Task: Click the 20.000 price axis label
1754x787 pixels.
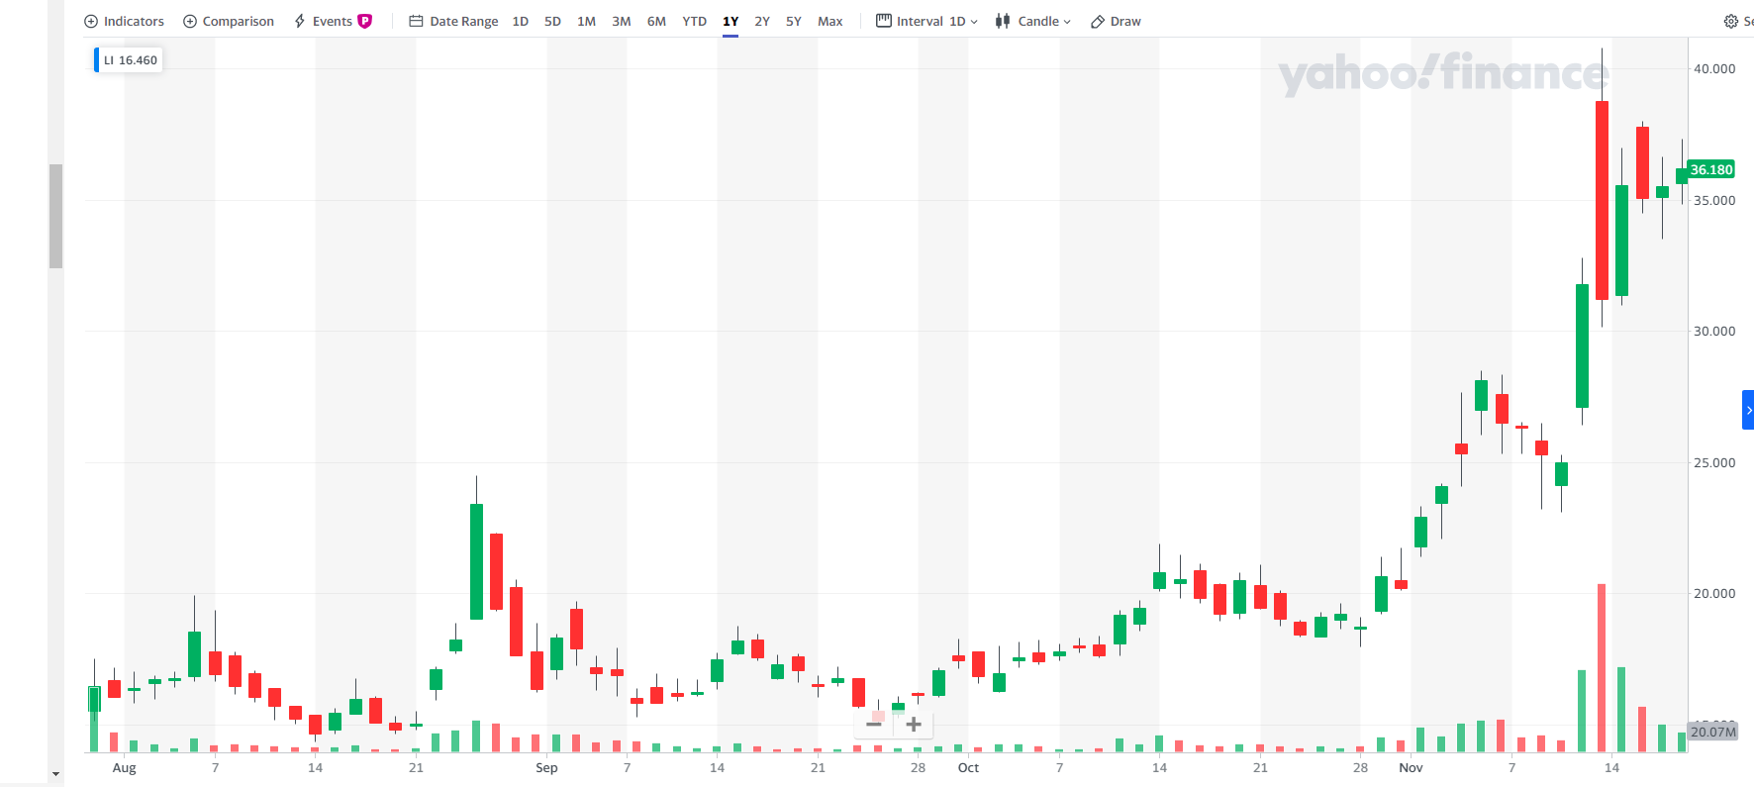Action: click(x=1714, y=593)
